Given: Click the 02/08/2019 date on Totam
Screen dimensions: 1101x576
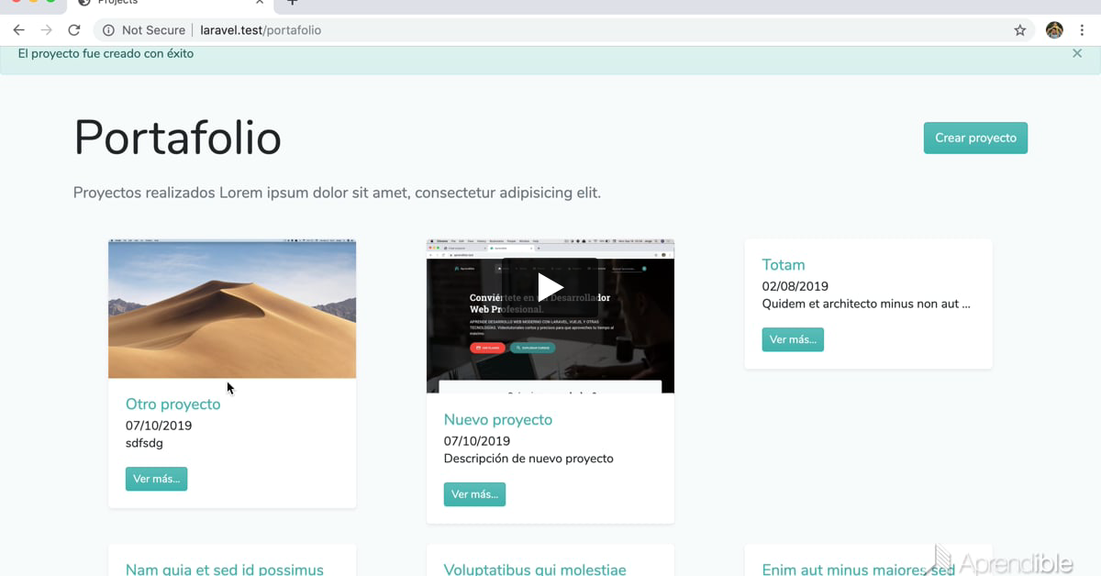Looking at the screenshot, I should 795,286.
